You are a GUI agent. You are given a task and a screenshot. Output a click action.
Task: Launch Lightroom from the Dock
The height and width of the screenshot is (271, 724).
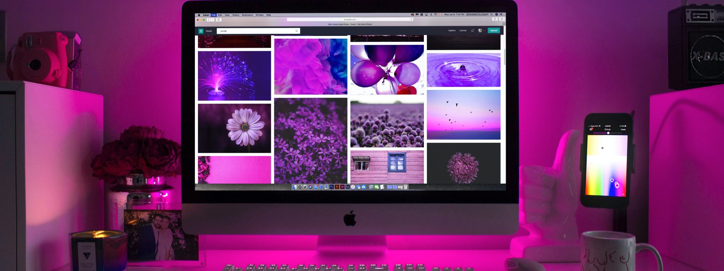click(348, 187)
